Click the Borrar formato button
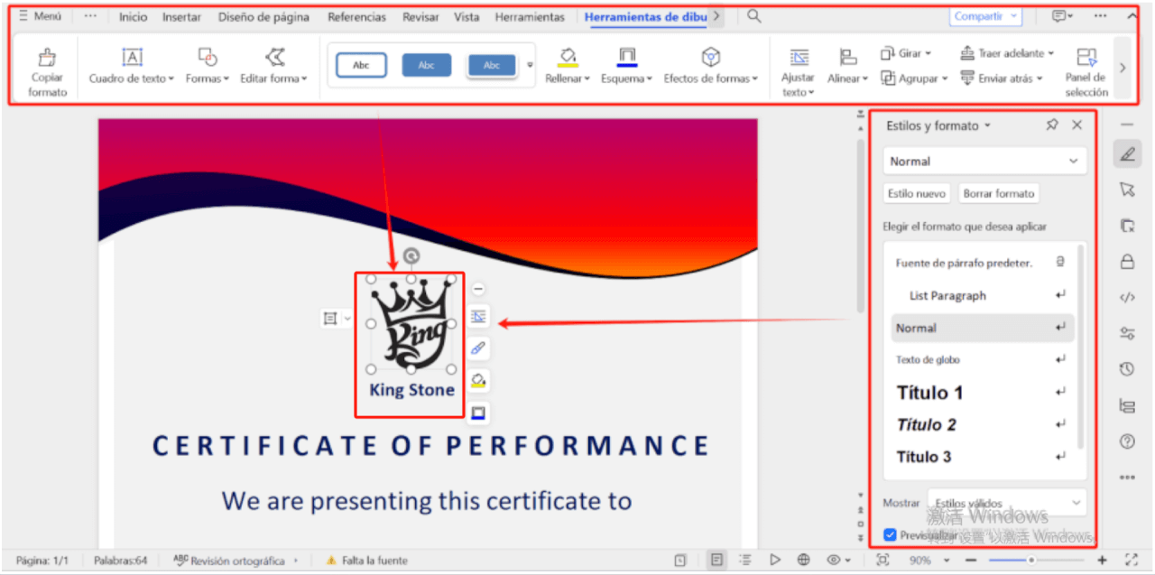The width and height of the screenshot is (1155, 575). point(998,193)
